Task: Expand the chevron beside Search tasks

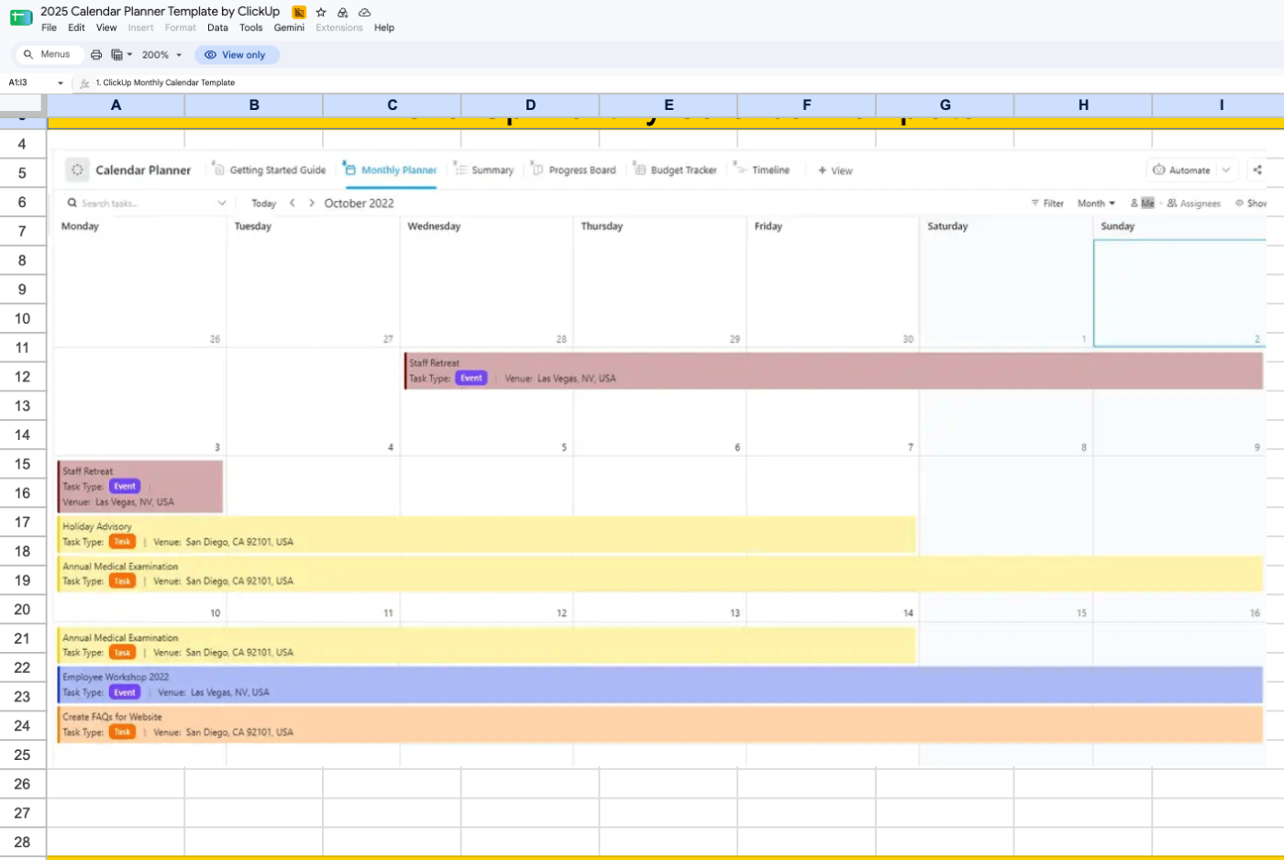Action: [x=221, y=204]
